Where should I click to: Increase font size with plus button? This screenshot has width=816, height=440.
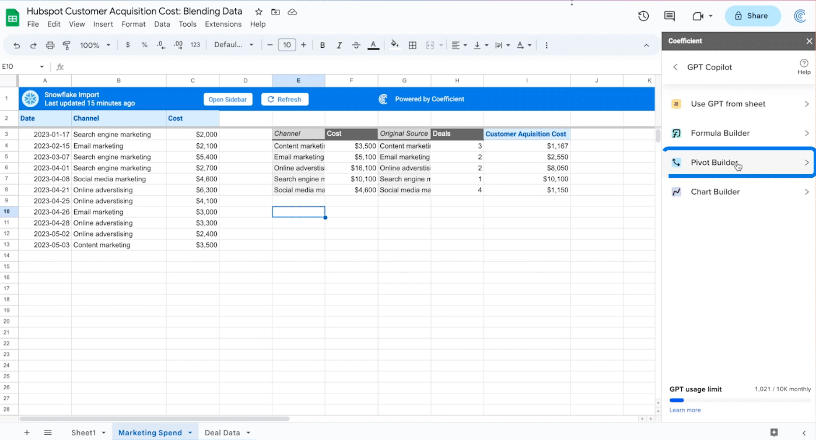click(x=303, y=45)
